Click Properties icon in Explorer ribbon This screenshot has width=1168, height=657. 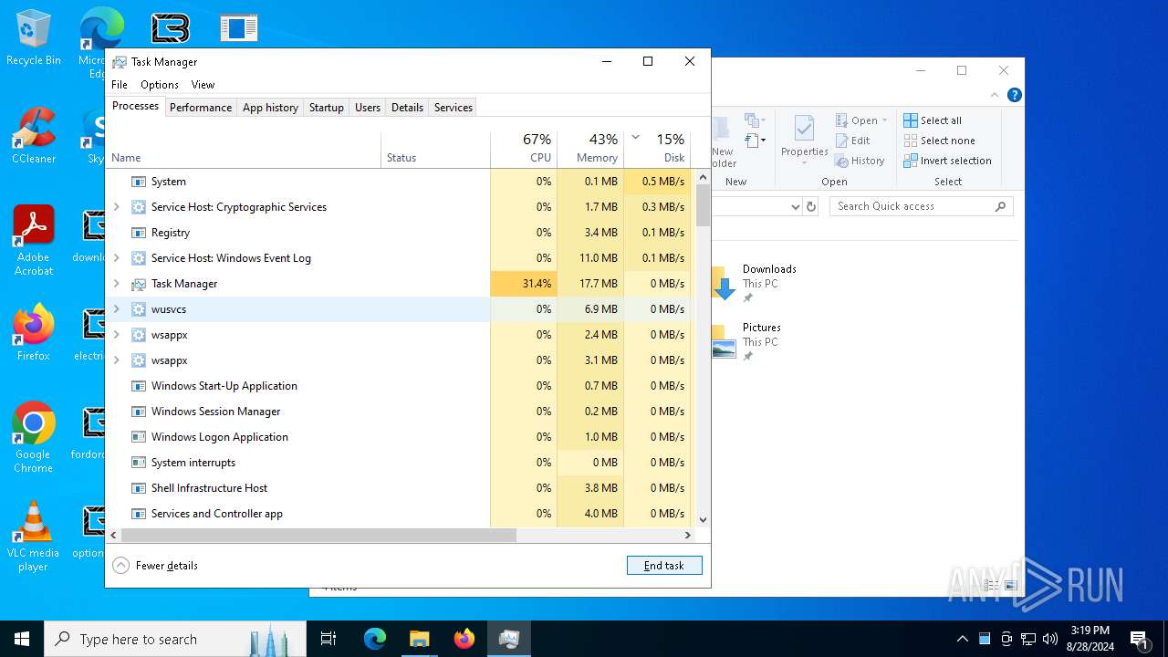(804, 129)
